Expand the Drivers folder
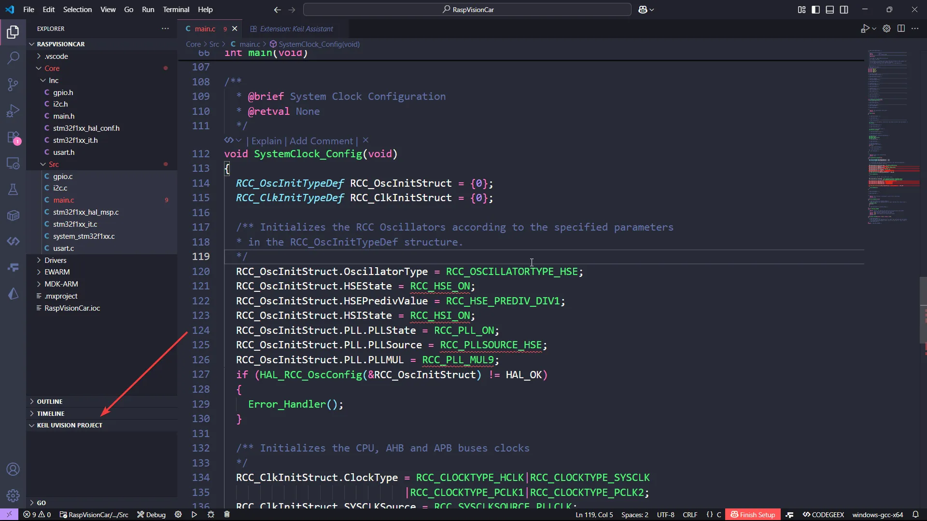The image size is (927, 521). (x=56, y=260)
